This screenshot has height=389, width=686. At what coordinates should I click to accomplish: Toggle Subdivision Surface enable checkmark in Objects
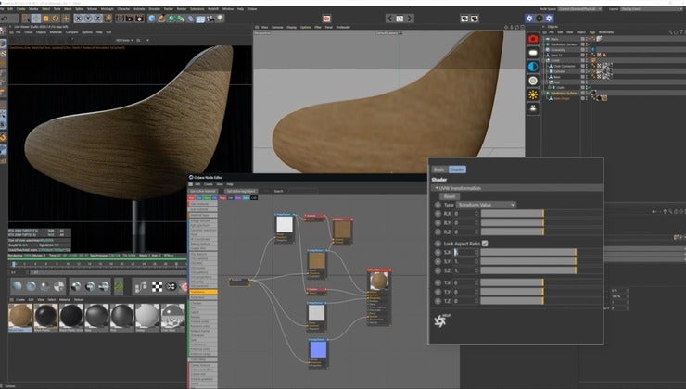point(588,44)
